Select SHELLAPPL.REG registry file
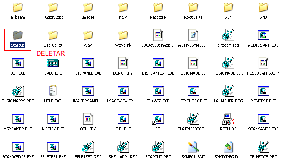Image resolution: width=284 pixels, height=168 pixels. point(123,147)
